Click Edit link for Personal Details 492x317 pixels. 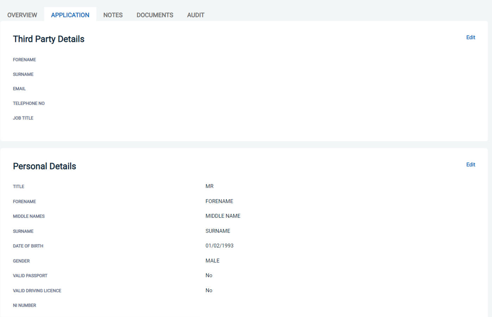pos(471,165)
